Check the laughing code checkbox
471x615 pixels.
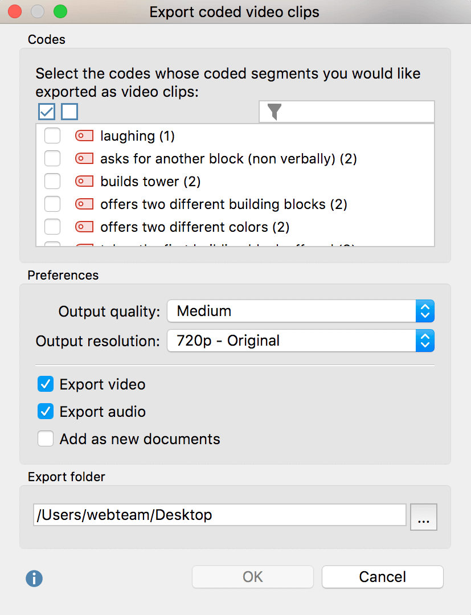(x=52, y=136)
